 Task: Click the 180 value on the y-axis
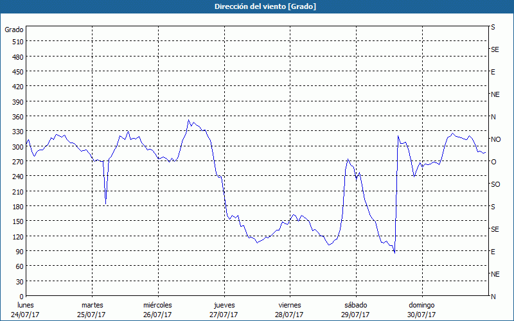pyautogui.click(x=17, y=207)
